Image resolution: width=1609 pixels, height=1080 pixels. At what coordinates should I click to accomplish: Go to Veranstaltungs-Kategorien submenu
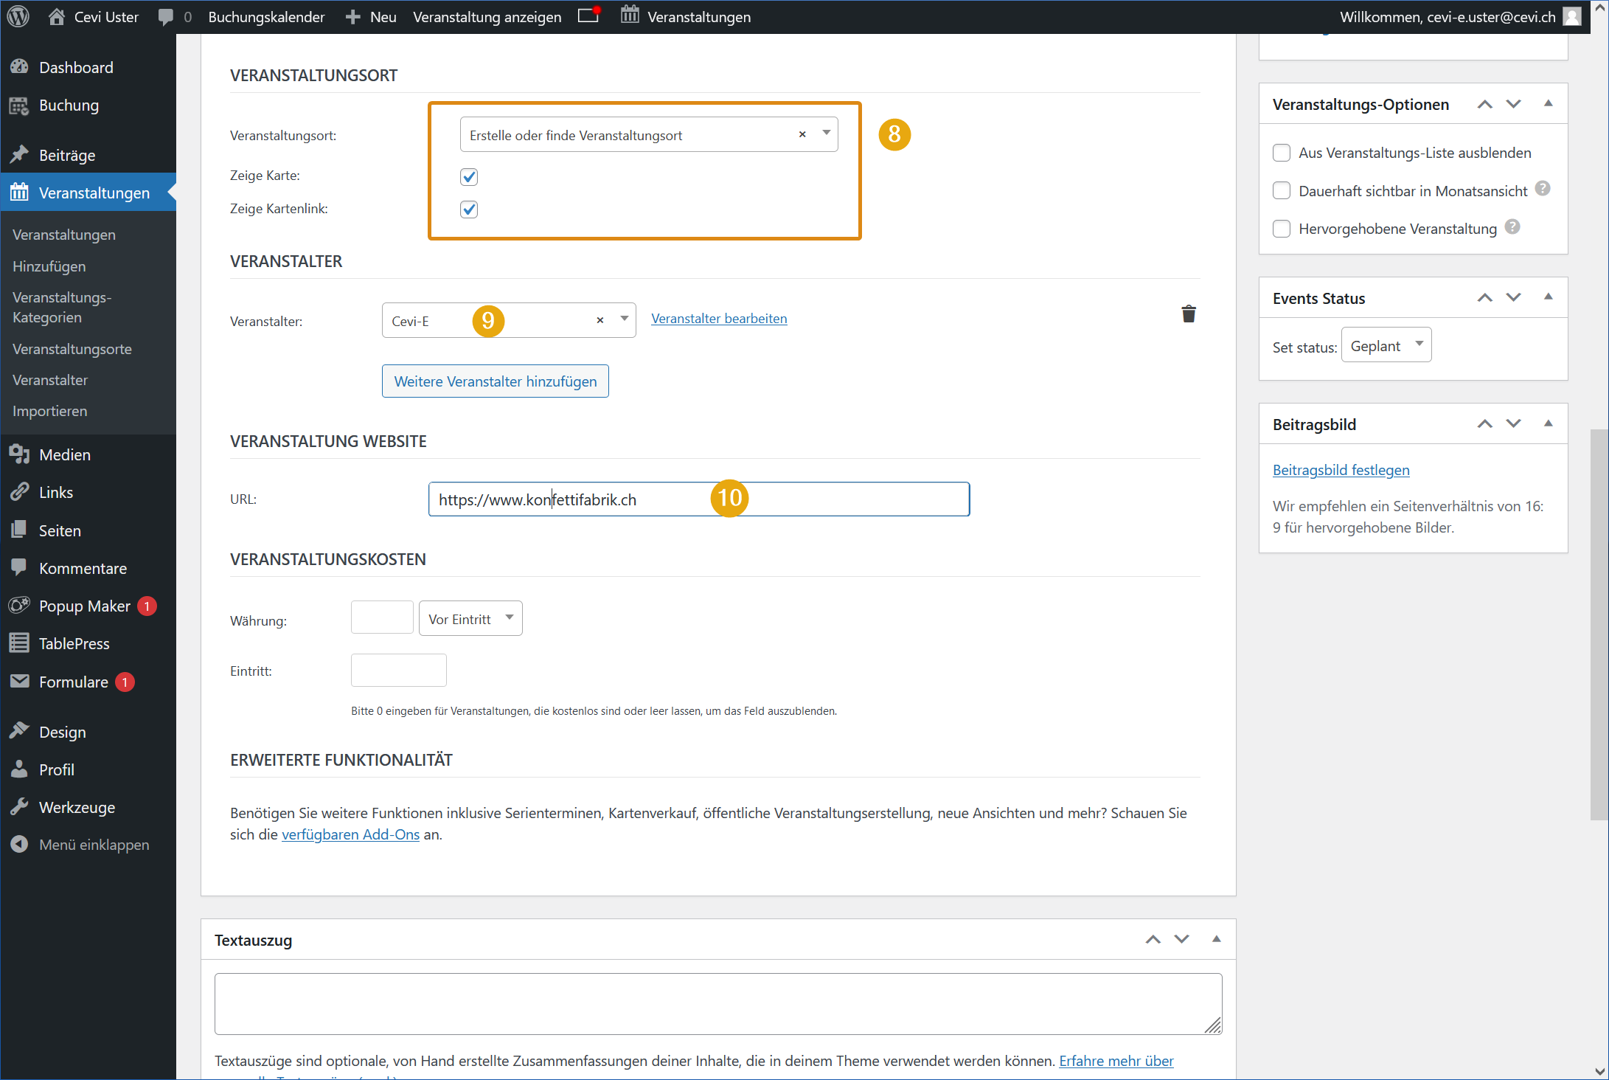(x=62, y=307)
